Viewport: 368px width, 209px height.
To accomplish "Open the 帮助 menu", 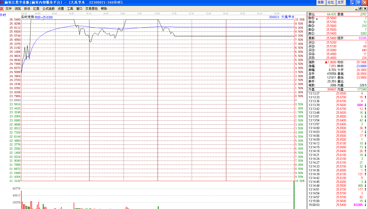I will pyautogui.click(x=104, y=9).
